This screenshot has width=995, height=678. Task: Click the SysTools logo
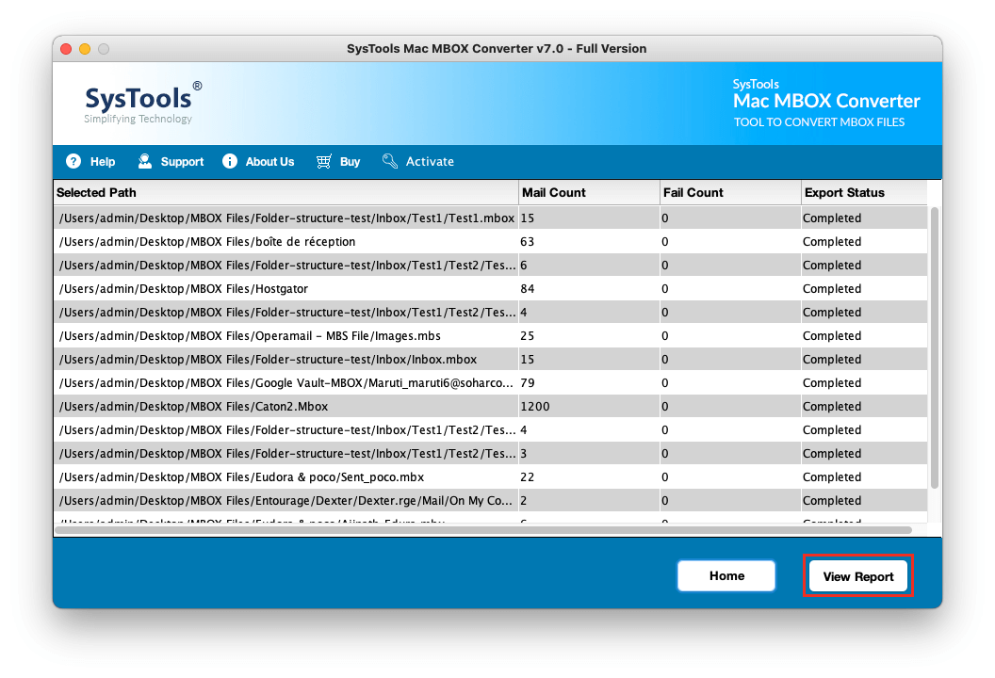tap(143, 102)
